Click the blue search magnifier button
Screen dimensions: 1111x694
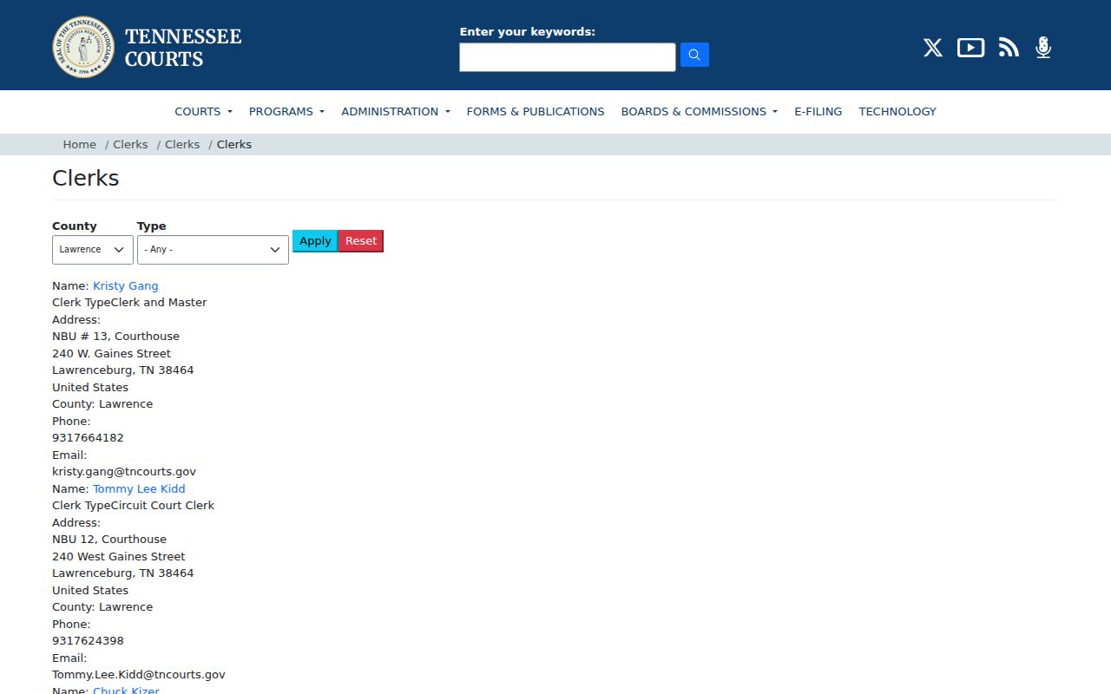(694, 55)
